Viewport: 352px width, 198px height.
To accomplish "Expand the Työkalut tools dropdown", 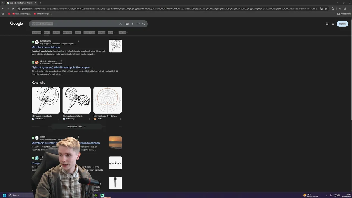I will pyautogui.click(x=123, y=32).
